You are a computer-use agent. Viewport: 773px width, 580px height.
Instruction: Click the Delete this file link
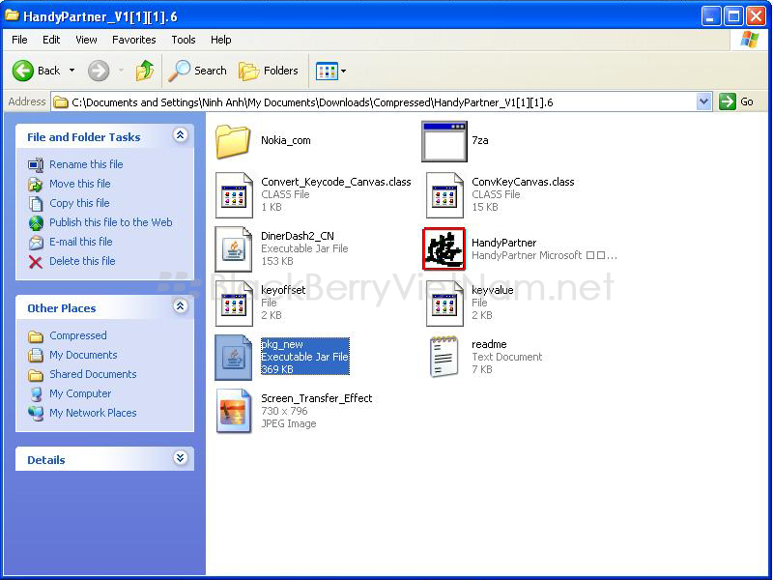[x=82, y=261]
